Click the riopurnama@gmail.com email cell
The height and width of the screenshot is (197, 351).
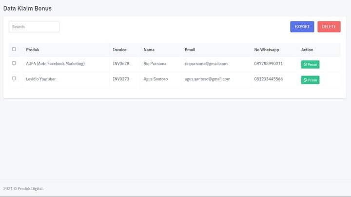click(206, 64)
